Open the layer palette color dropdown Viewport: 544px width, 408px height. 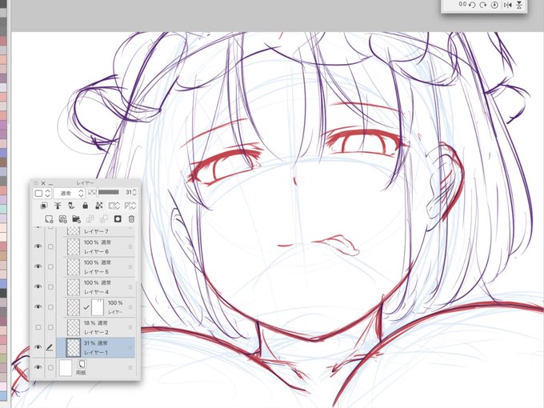(42, 194)
